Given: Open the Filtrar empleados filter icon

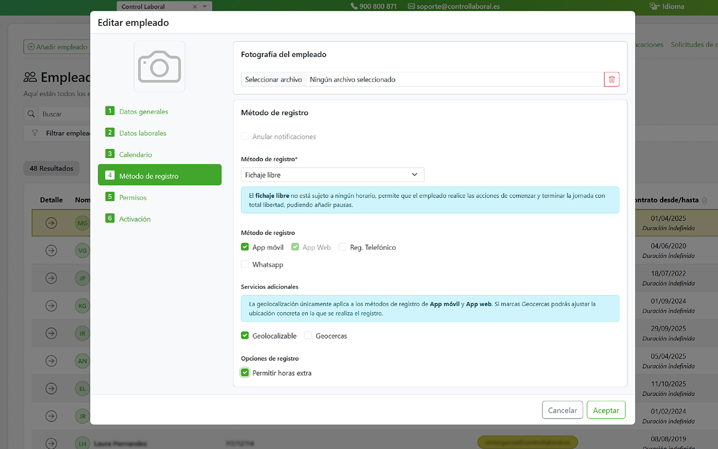Looking at the screenshot, I should pos(34,133).
